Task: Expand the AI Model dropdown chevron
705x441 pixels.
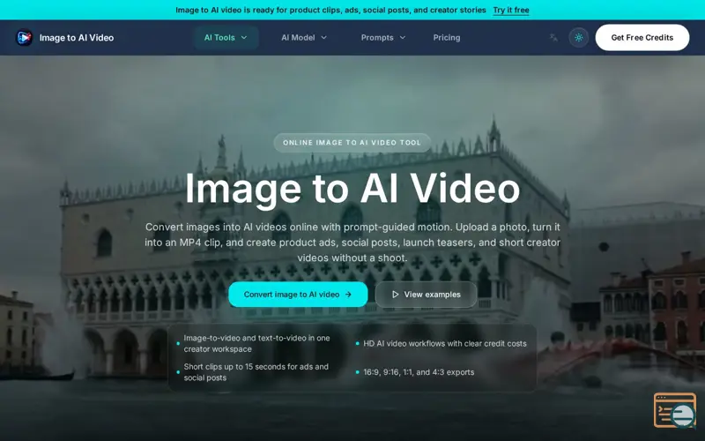Action: click(323, 38)
